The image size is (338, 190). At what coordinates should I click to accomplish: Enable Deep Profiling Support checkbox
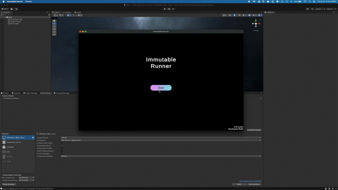click(x=62, y=151)
